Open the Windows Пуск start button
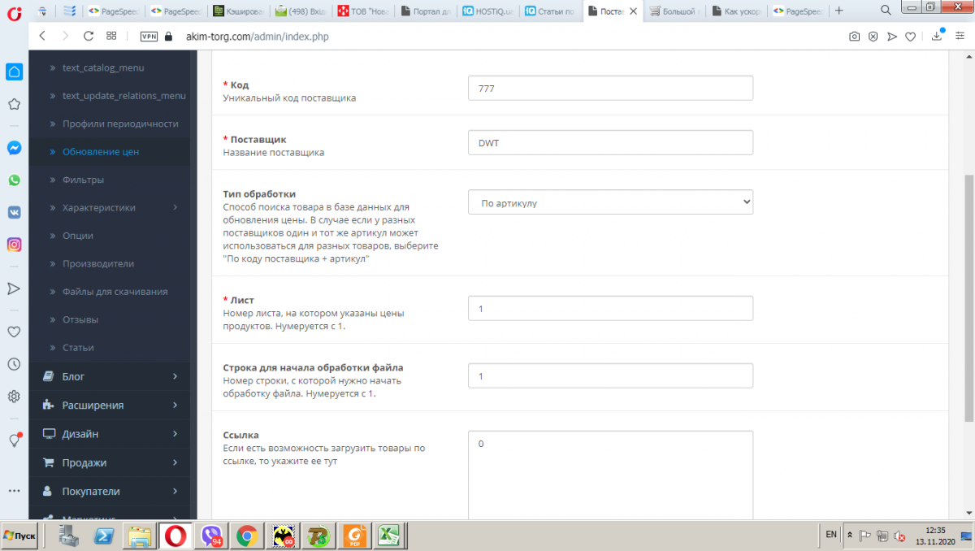This screenshot has width=975, height=551. coord(19,536)
